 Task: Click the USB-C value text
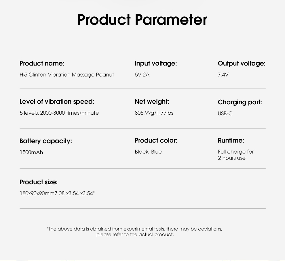tap(225, 114)
